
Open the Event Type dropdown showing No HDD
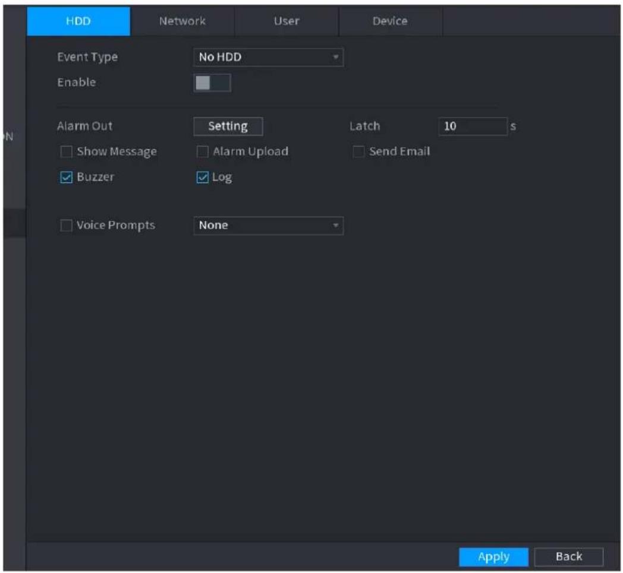click(x=268, y=57)
